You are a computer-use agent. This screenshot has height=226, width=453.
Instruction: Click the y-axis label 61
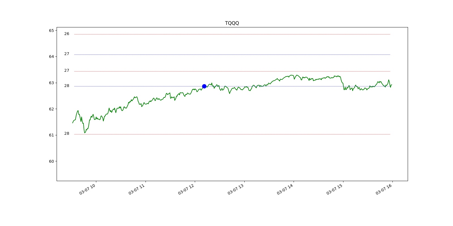(x=51, y=135)
